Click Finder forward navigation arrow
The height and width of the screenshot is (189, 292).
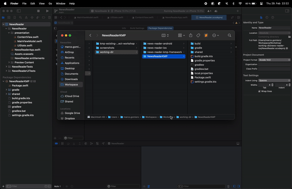coord(97,35)
